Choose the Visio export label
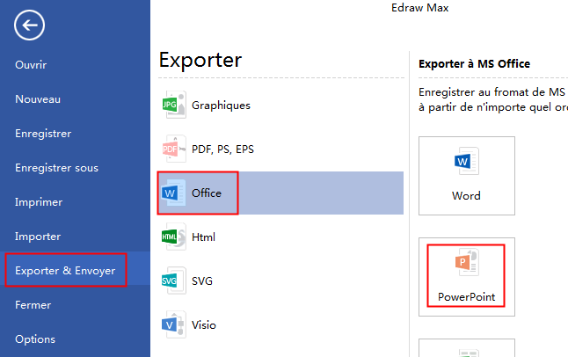The image size is (568, 357). (x=204, y=325)
